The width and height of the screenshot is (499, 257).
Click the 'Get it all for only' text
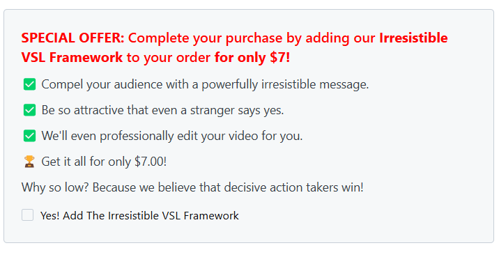pyautogui.click(x=86, y=162)
